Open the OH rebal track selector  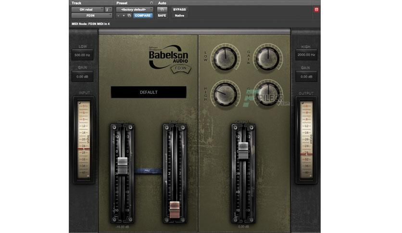pos(87,10)
